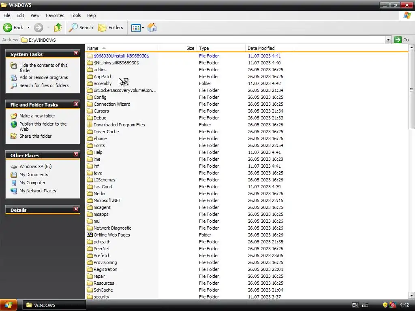Select the AppPatch folder icon
415x311 pixels.
coord(90,77)
